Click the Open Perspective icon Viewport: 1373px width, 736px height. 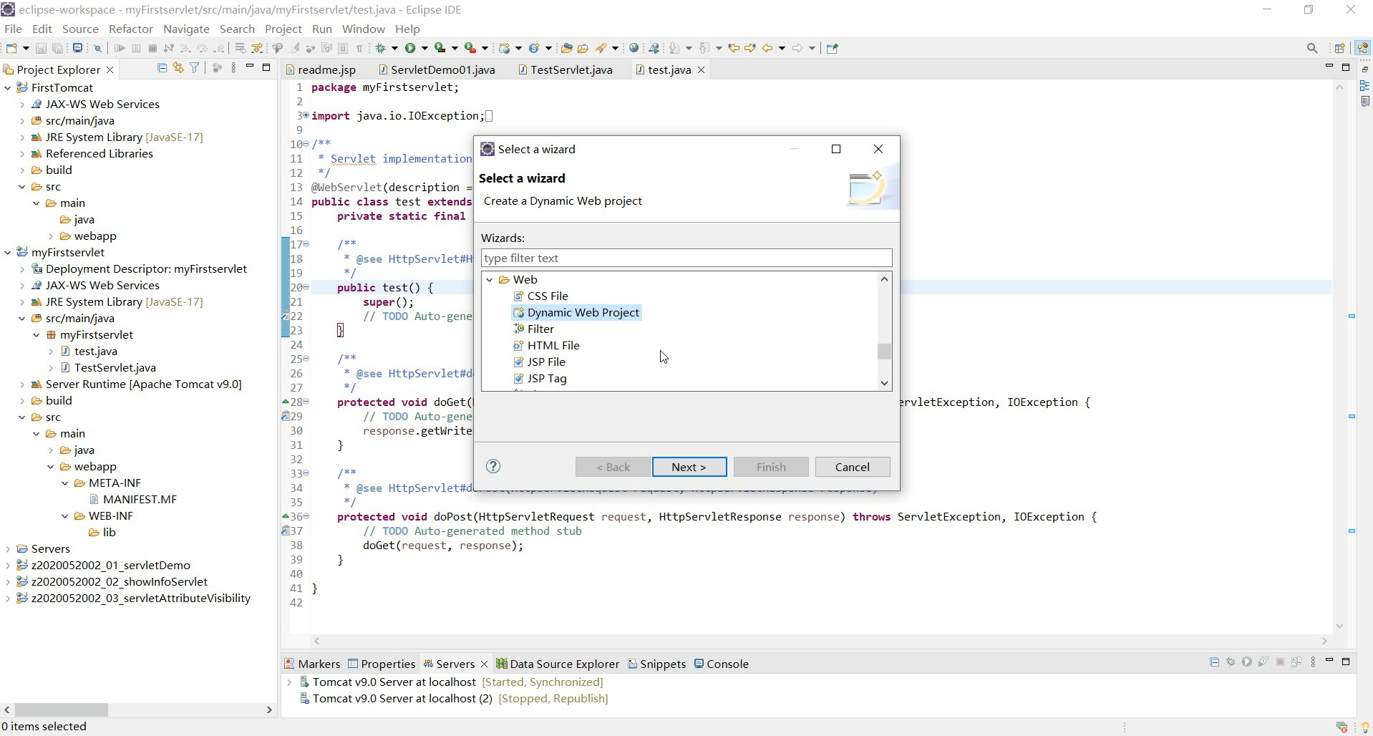pos(1339,48)
